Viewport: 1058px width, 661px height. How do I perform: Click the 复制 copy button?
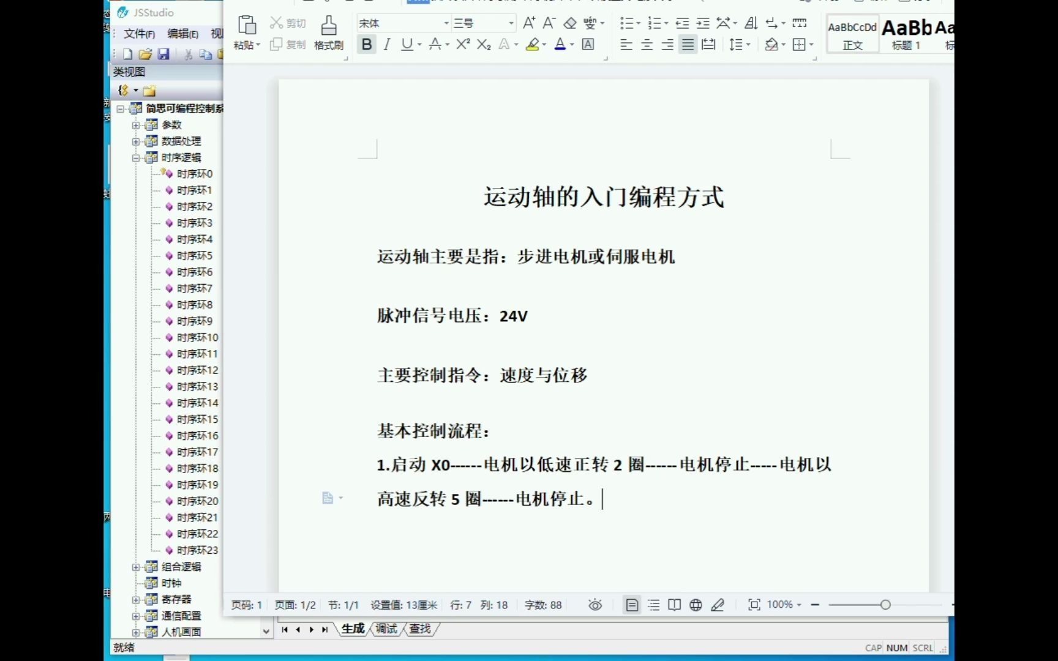(x=288, y=44)
